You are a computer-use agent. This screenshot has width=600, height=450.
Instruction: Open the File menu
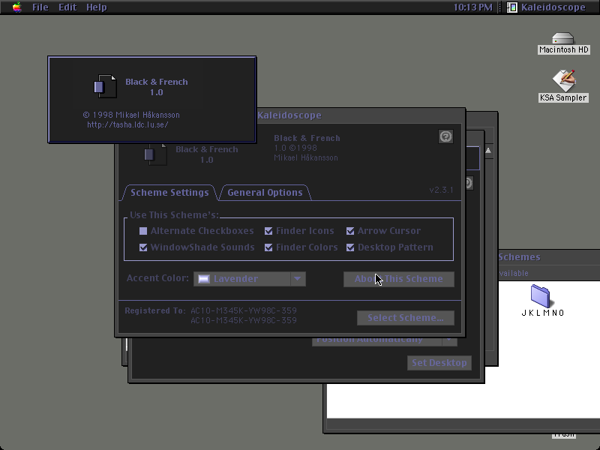click(40, 7)
